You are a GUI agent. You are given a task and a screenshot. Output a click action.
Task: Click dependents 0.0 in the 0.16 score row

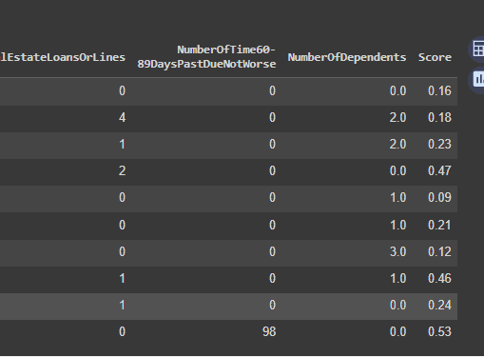pos(397,91)
